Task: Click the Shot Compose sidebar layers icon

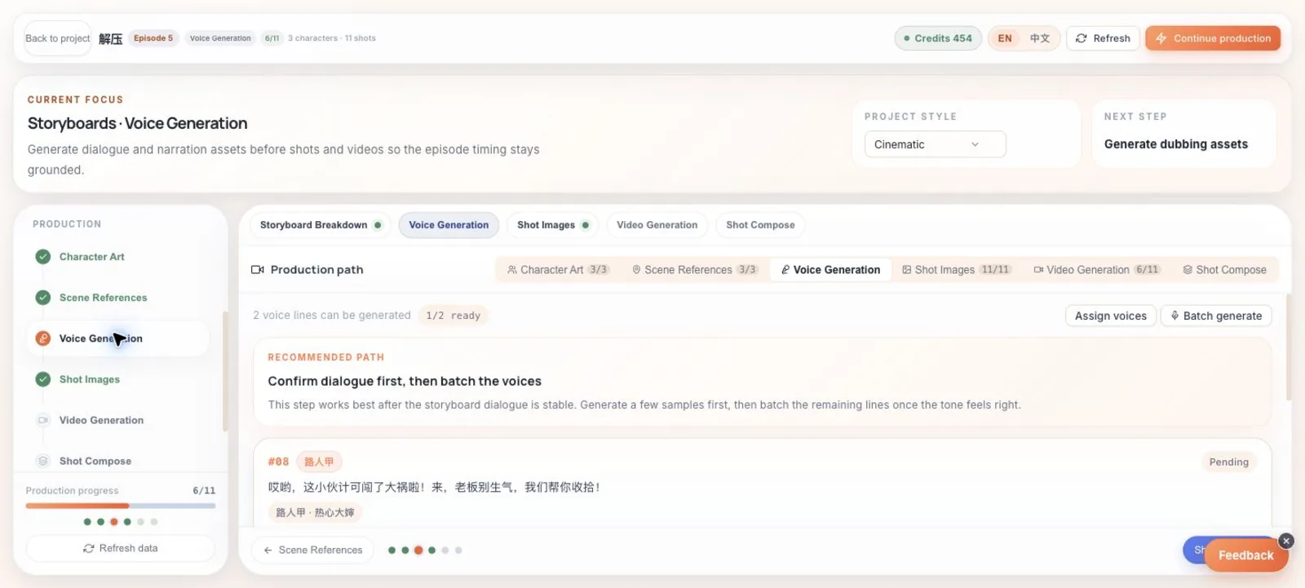Action: click(43, 461)
